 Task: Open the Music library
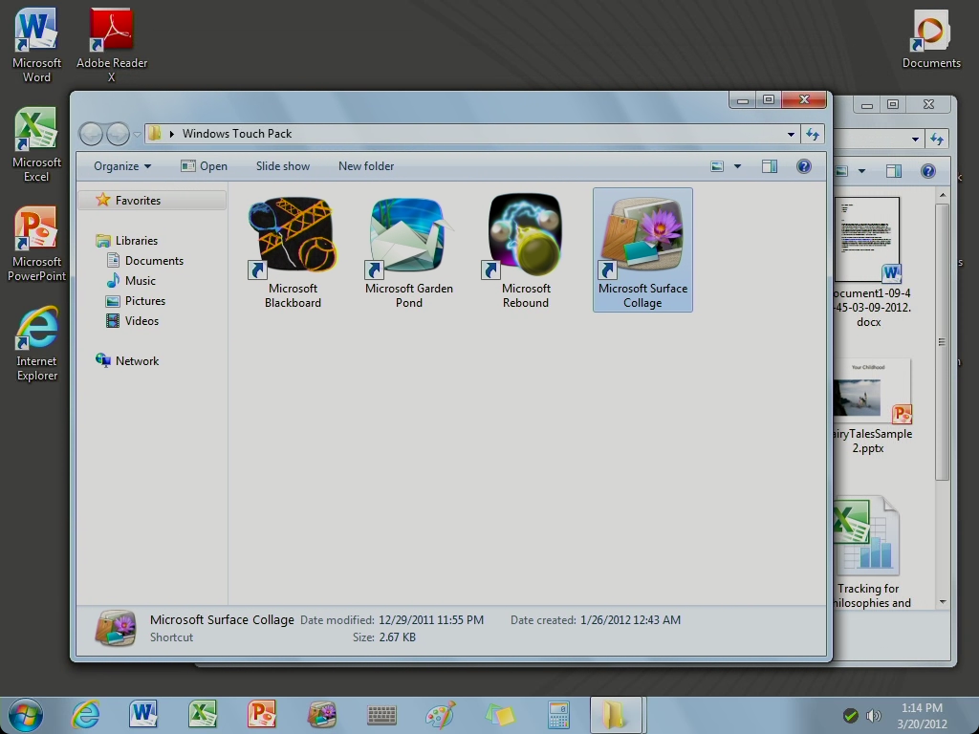[x=131, y=280]
